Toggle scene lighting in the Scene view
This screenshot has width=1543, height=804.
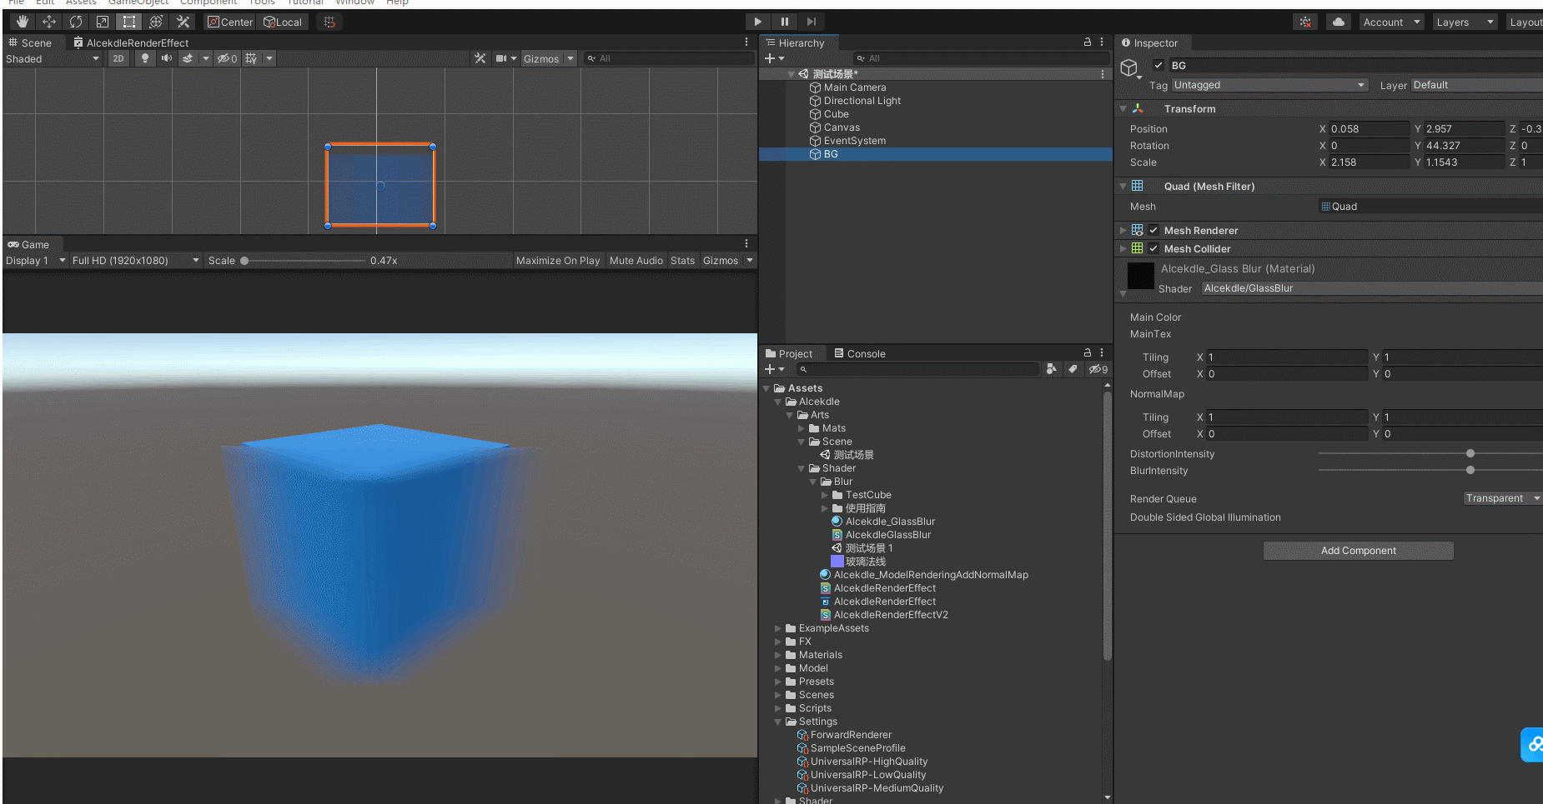click(143, 58)
